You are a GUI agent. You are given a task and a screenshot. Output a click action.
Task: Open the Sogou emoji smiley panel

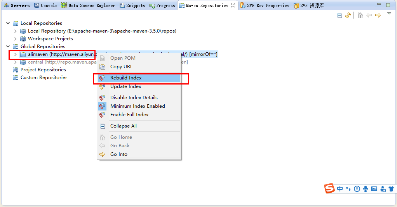(x=357, y=189)
